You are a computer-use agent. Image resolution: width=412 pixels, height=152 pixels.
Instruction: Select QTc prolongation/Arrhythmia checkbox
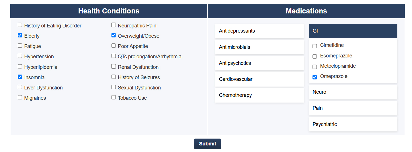coord(114,56)
